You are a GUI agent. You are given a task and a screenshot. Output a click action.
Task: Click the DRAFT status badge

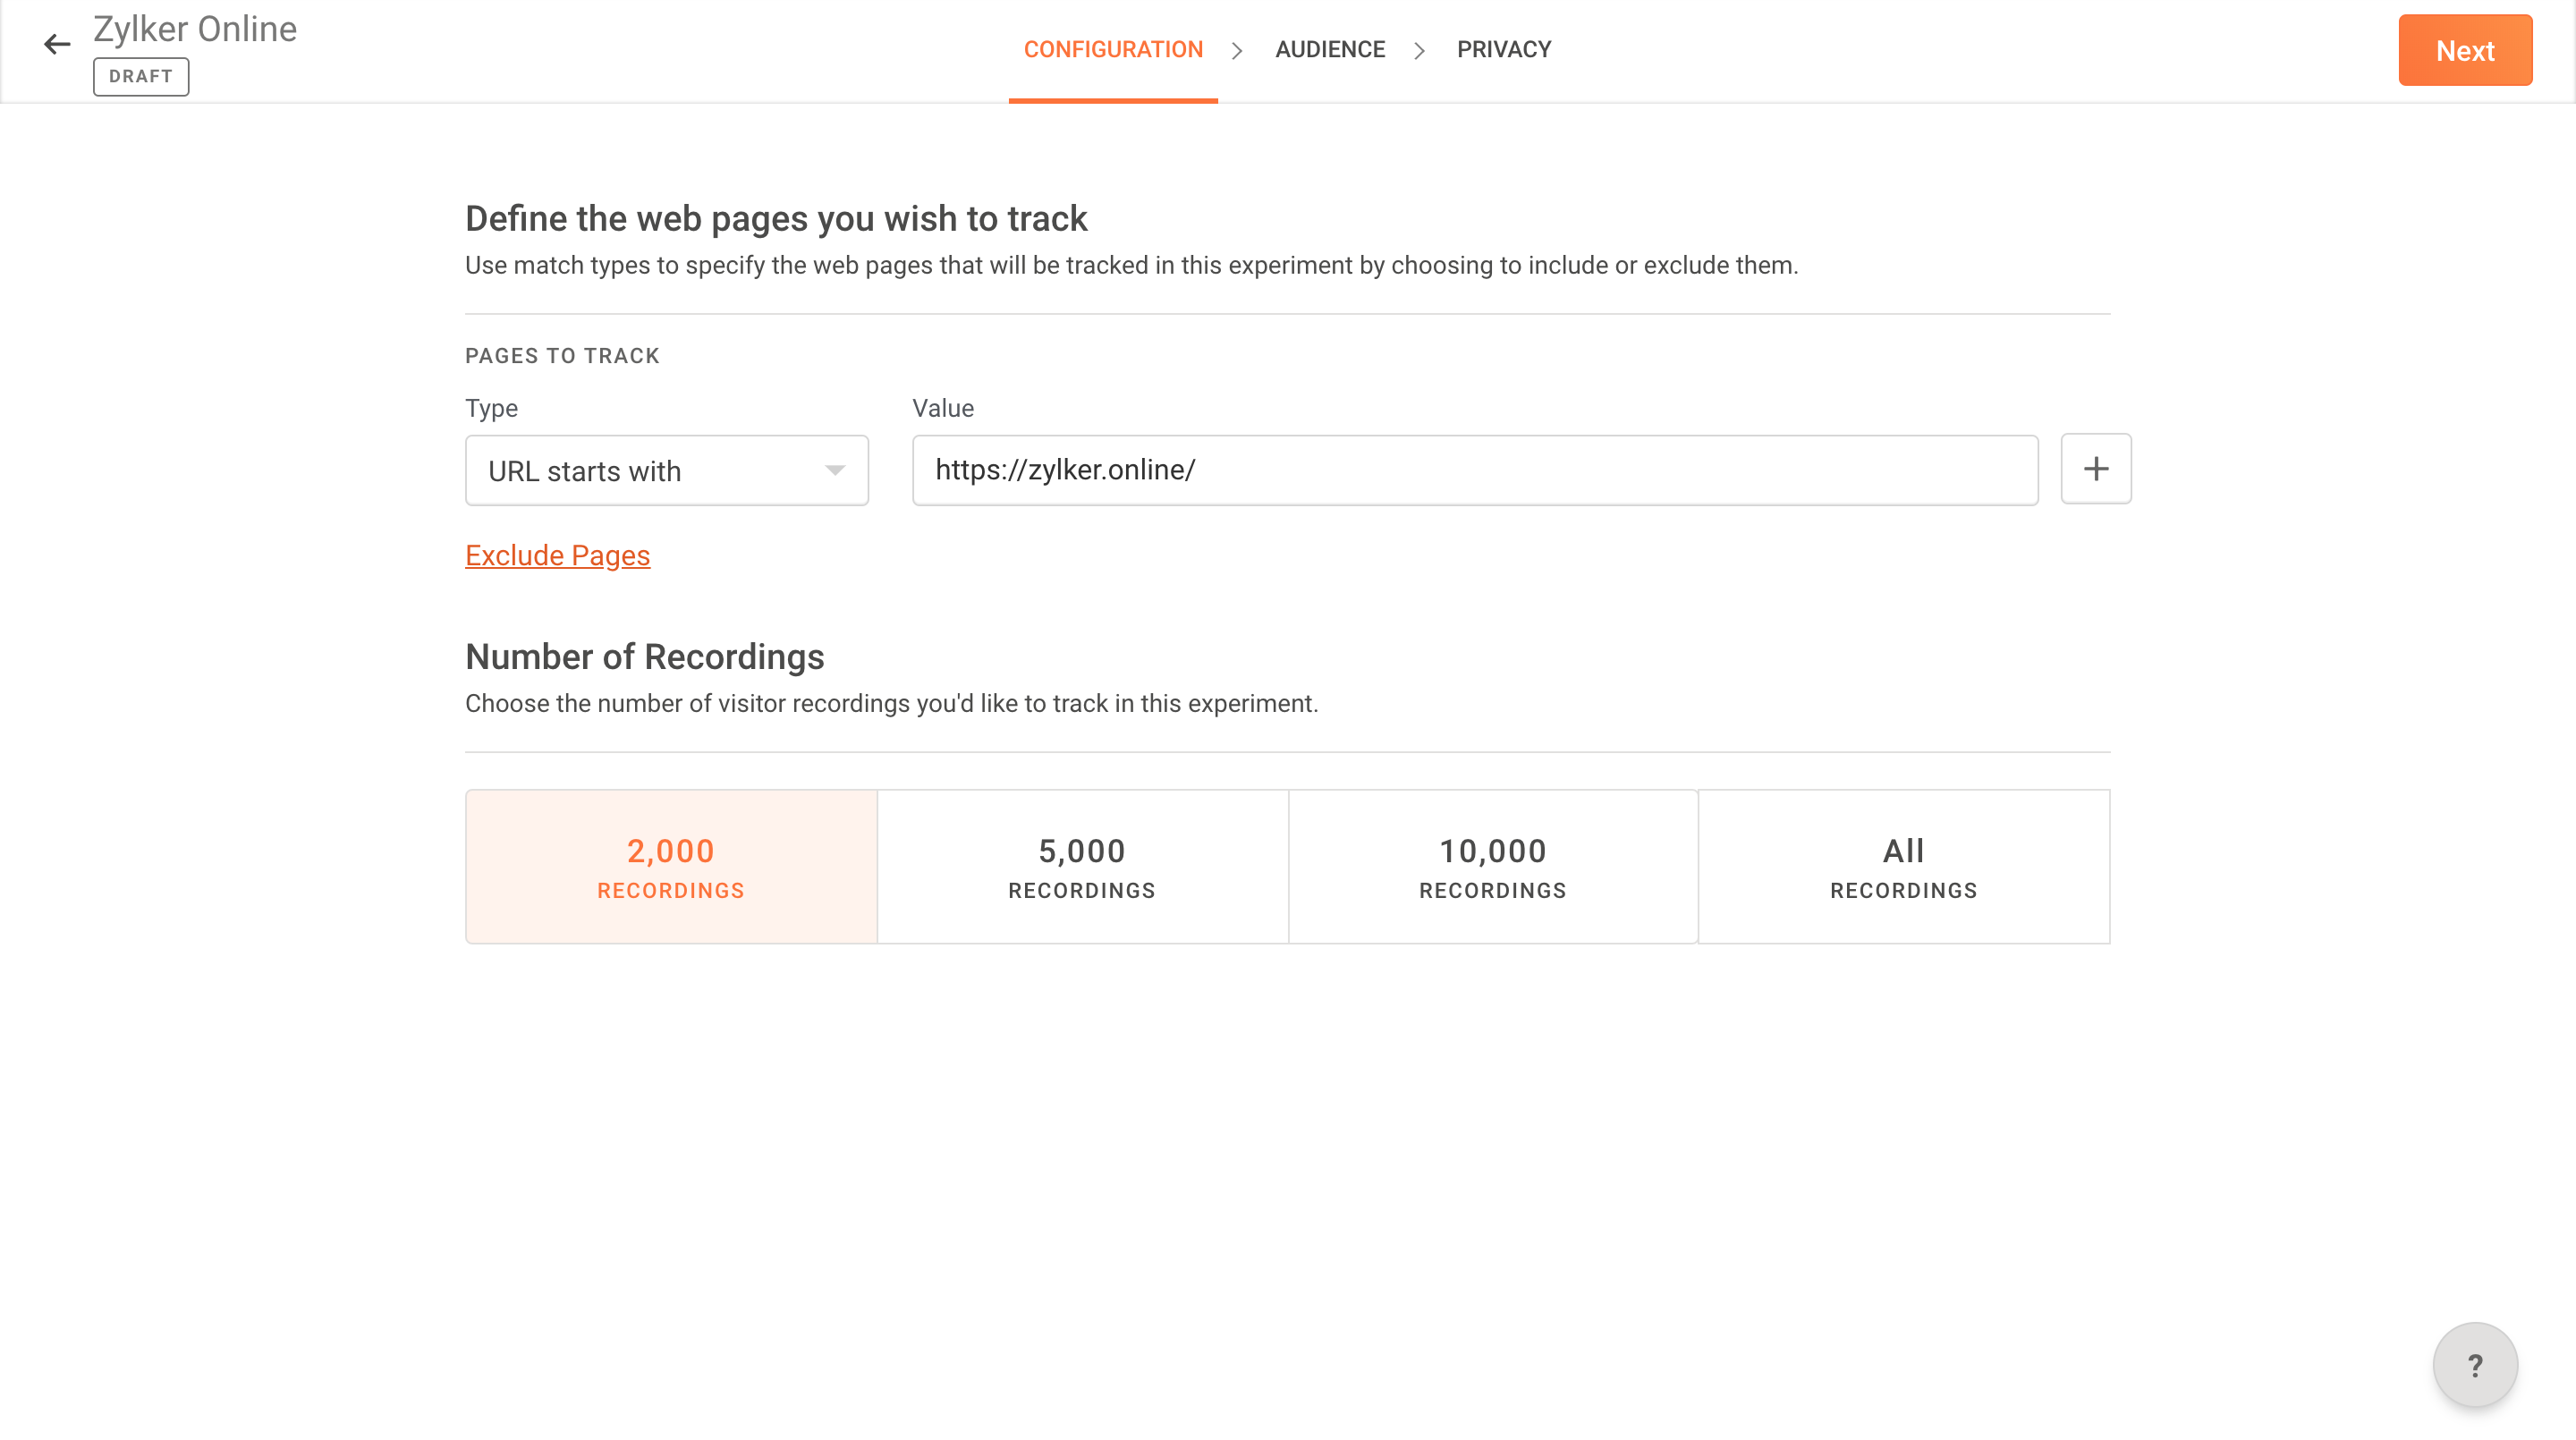141,77
